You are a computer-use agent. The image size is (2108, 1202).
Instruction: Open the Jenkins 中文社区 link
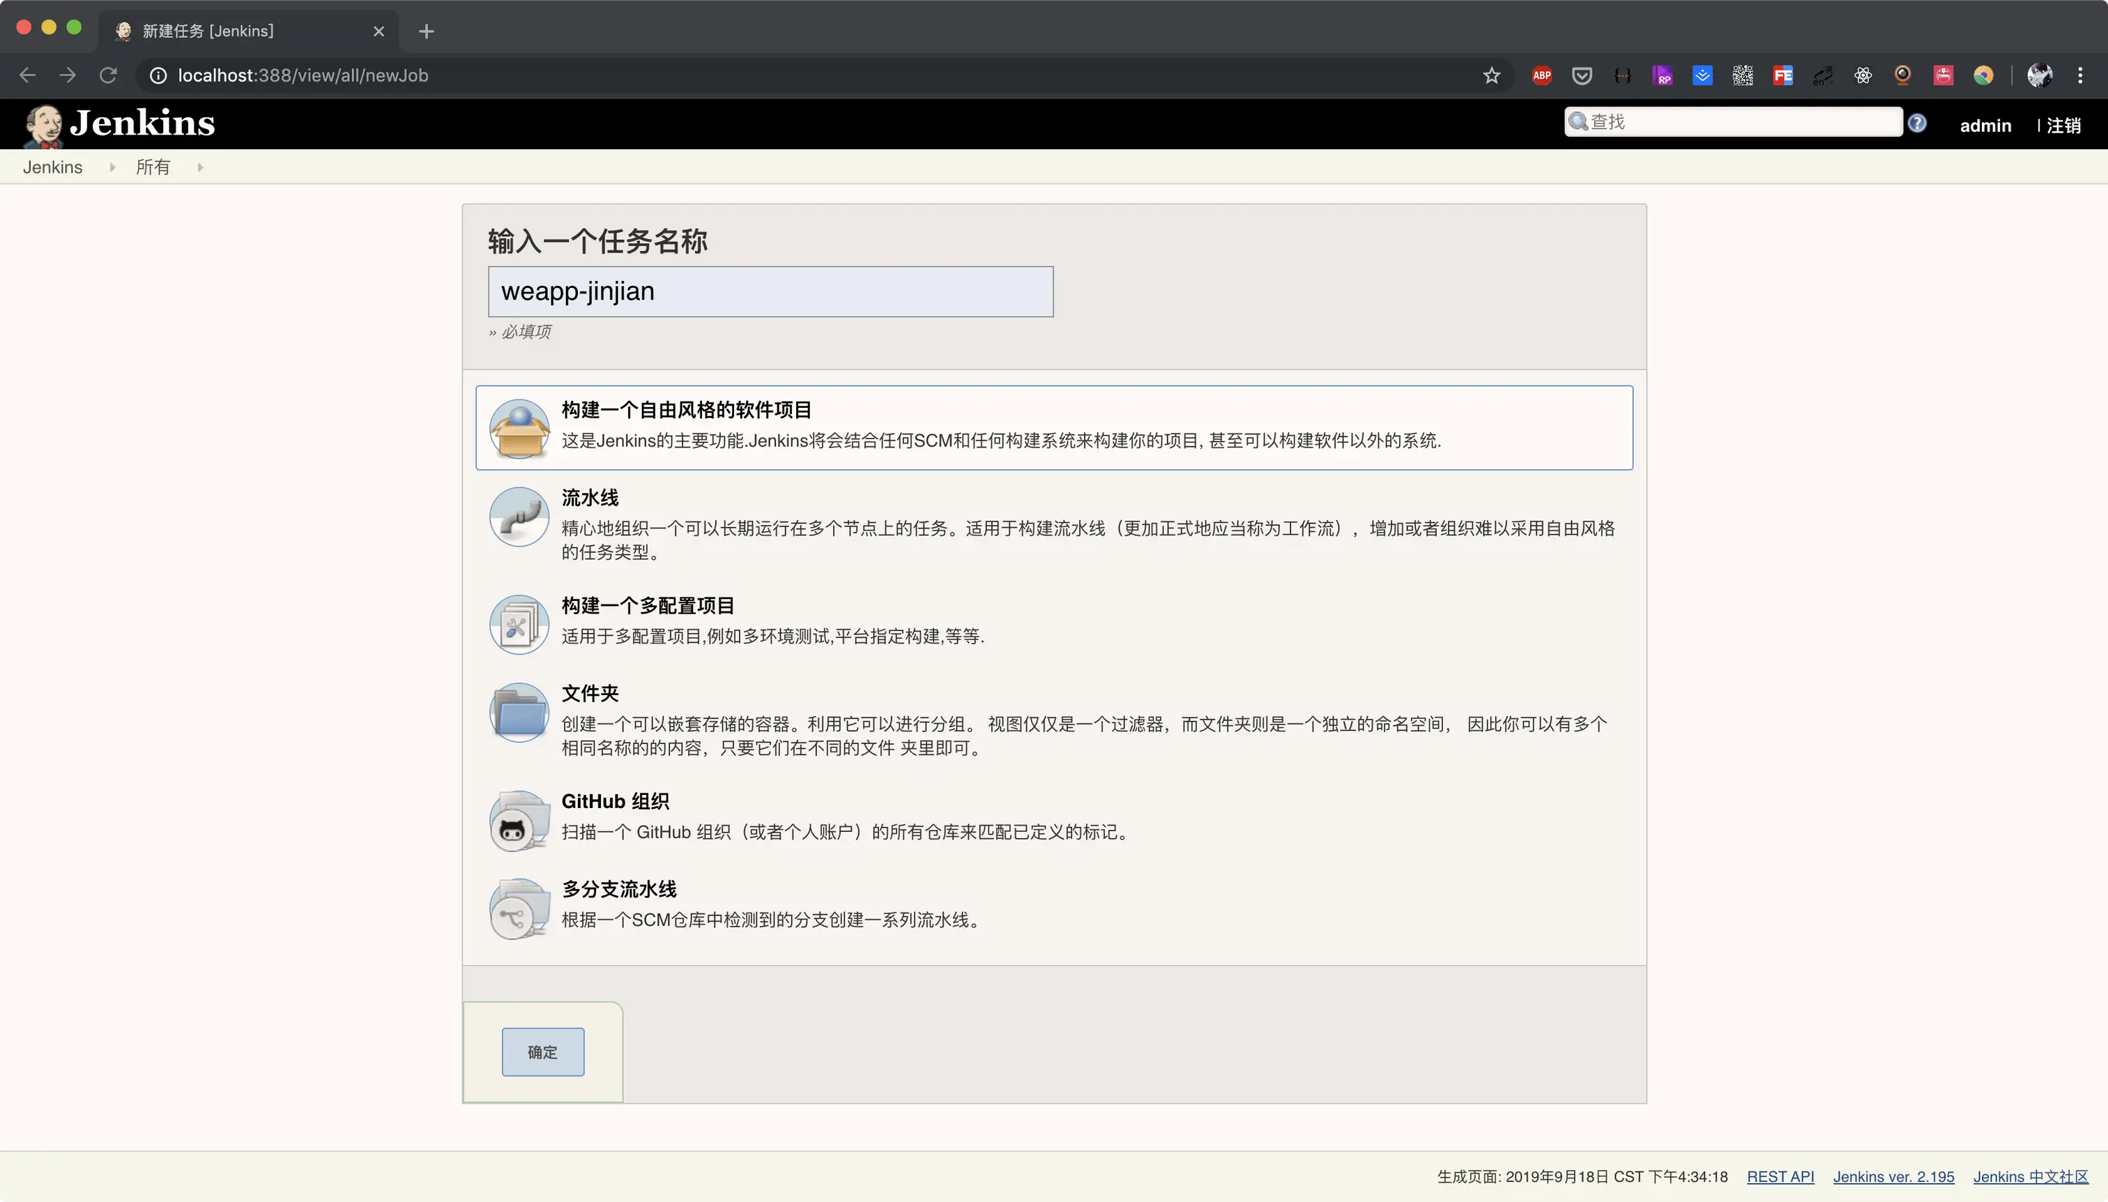click(x=2031, y=1176)
